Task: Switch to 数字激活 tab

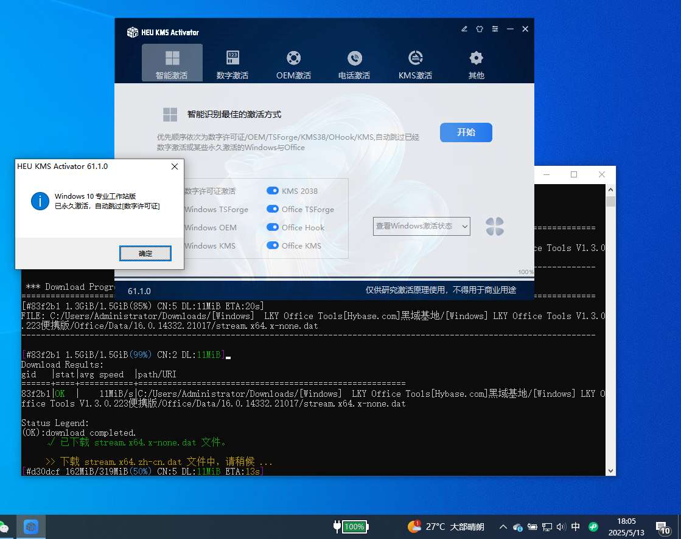Action: click(232, 63)
